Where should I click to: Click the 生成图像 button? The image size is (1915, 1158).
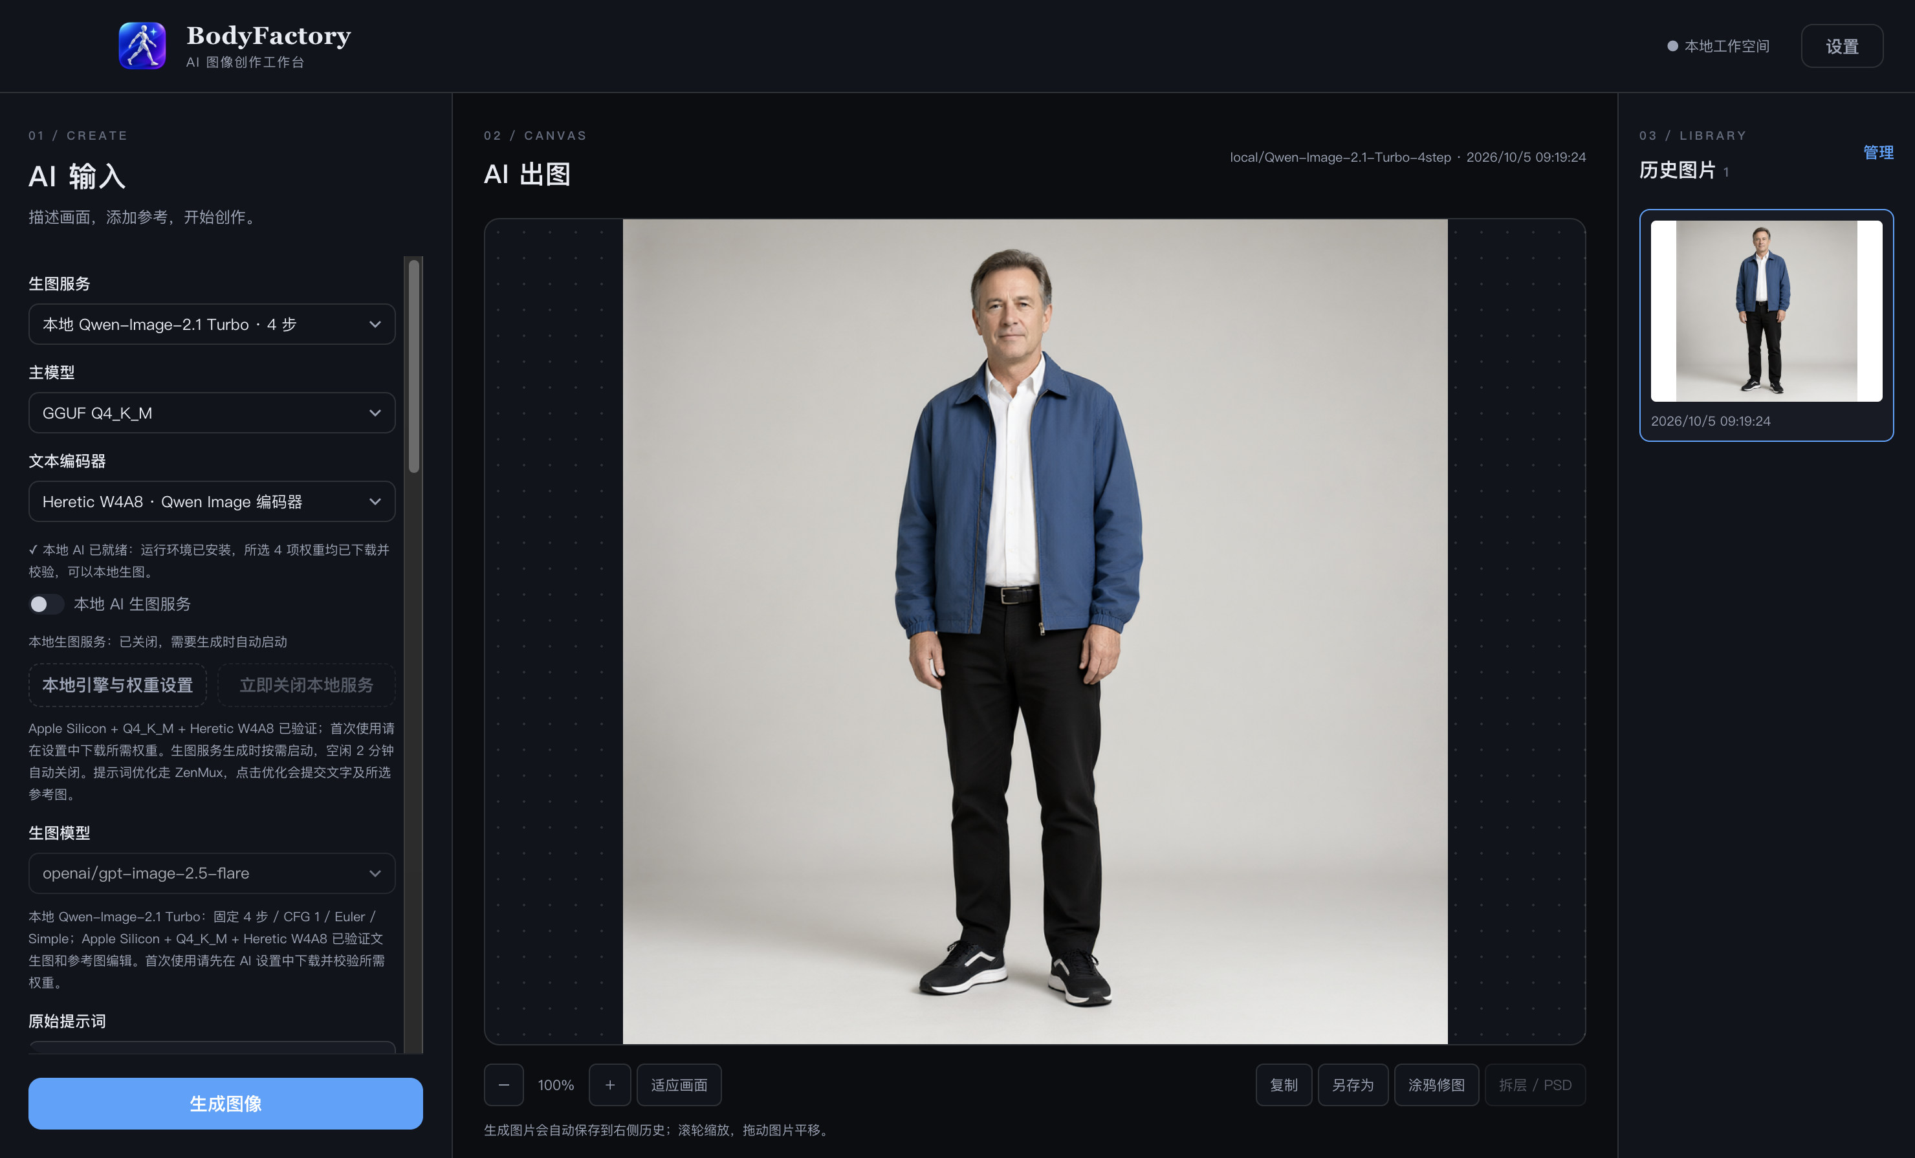coord(225,1104)
